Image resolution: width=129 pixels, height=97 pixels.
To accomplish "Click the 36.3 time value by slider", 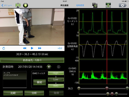I will point(70,89).
